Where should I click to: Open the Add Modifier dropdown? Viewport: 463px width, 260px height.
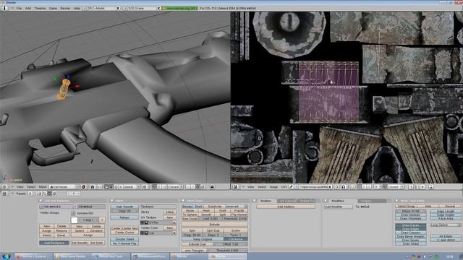(x=339, y=207)
